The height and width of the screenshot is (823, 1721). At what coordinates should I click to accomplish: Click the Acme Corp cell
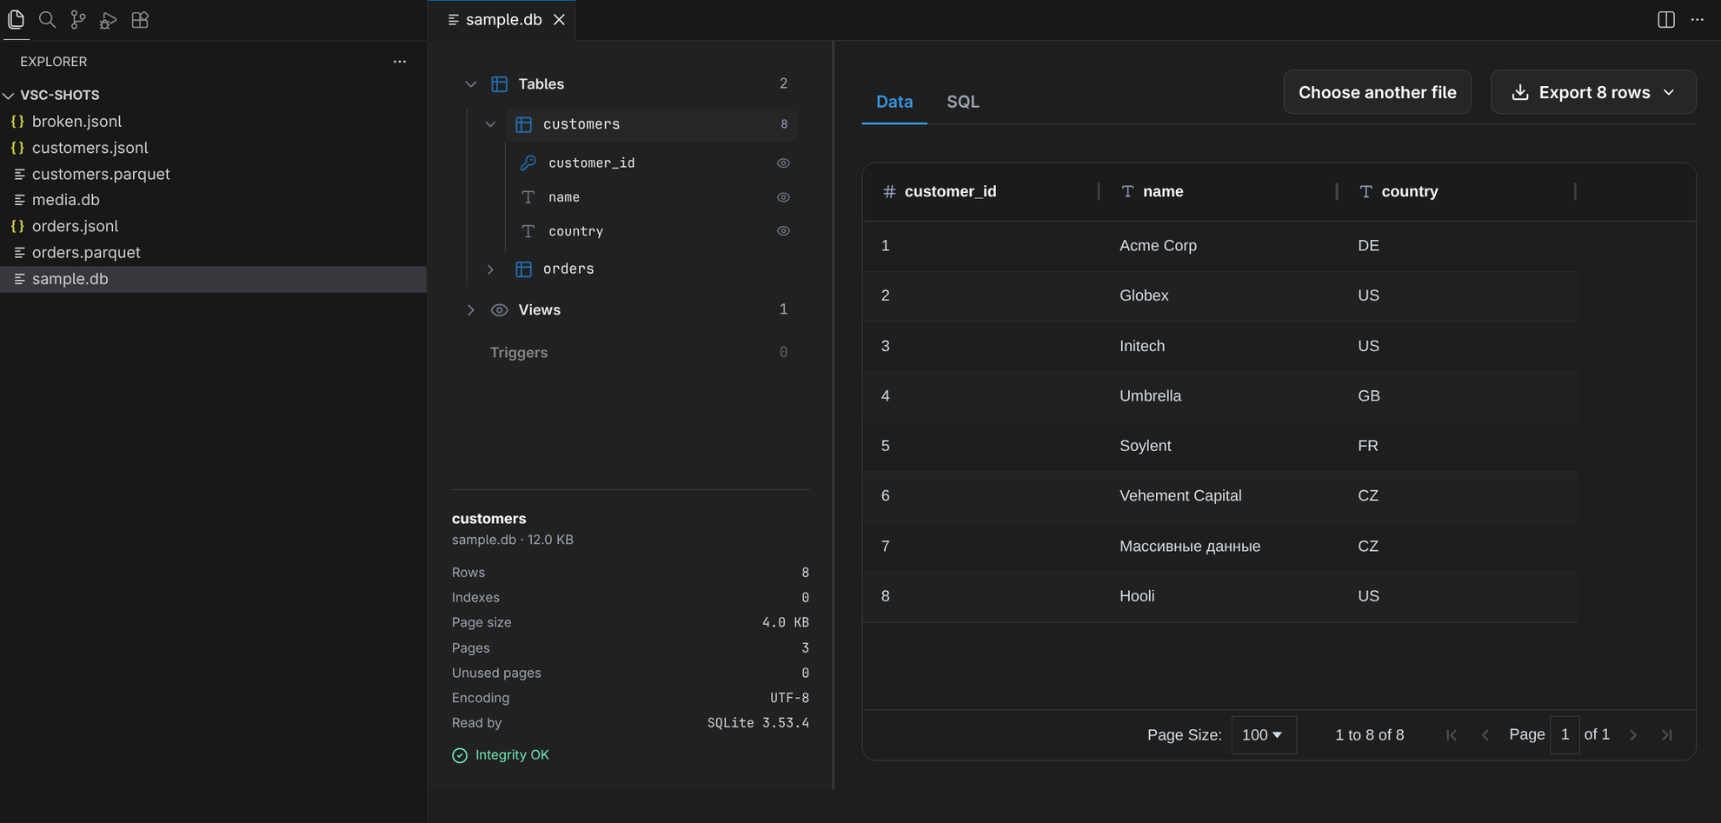(1219, 246)
